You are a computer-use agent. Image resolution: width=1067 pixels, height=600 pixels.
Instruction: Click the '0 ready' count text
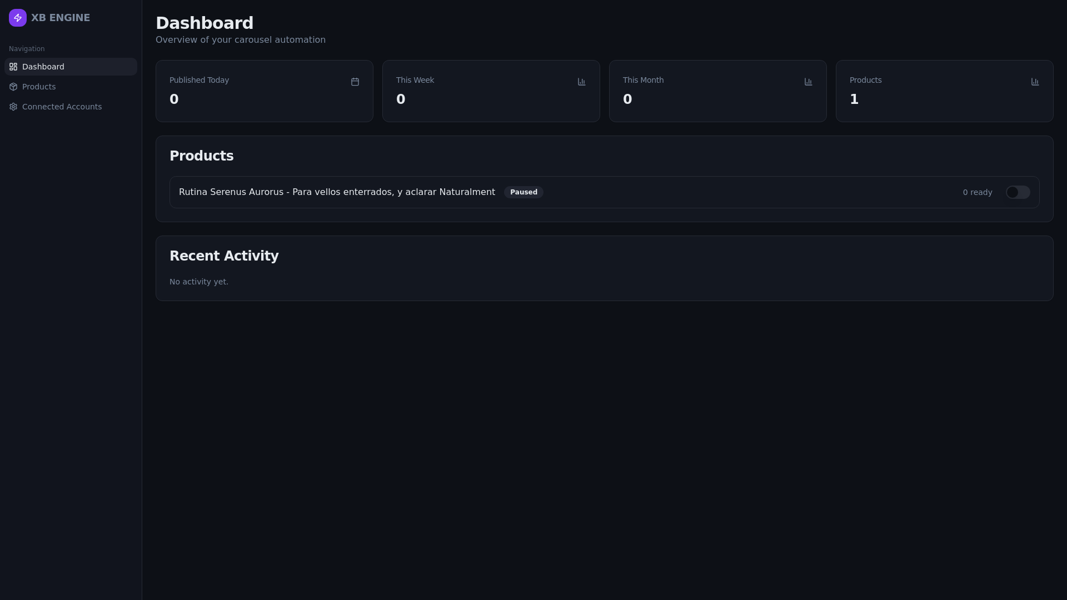click(978, 192)
